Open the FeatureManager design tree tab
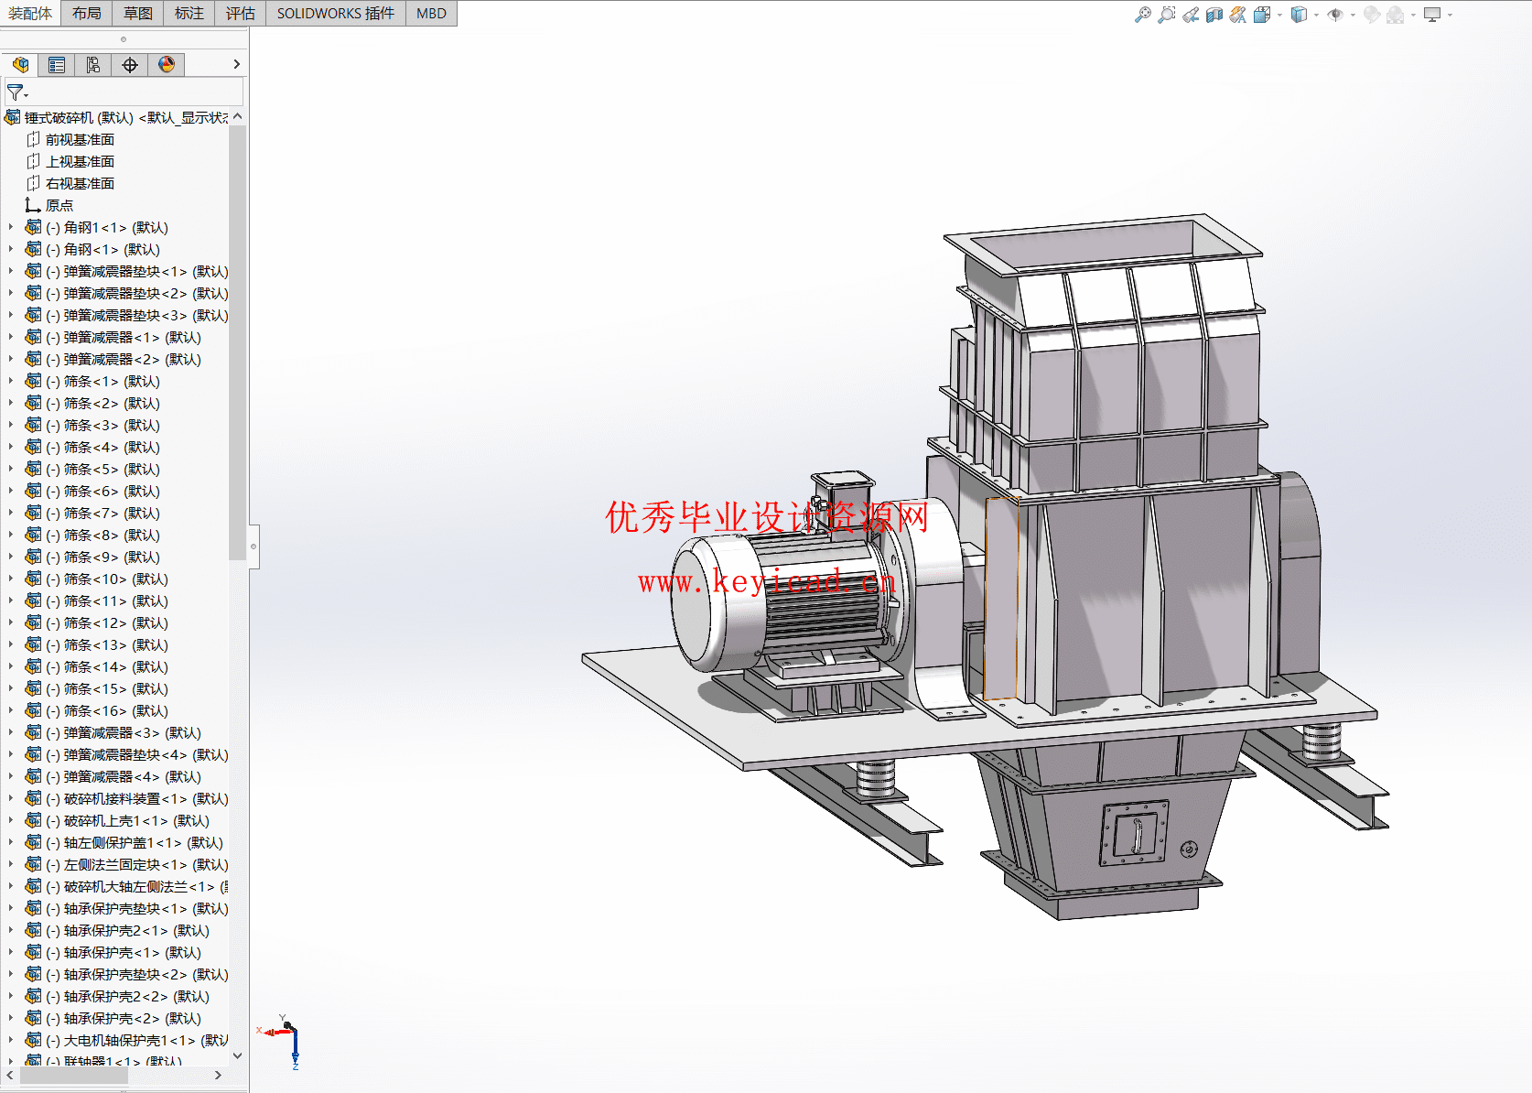 click(20, 64)
